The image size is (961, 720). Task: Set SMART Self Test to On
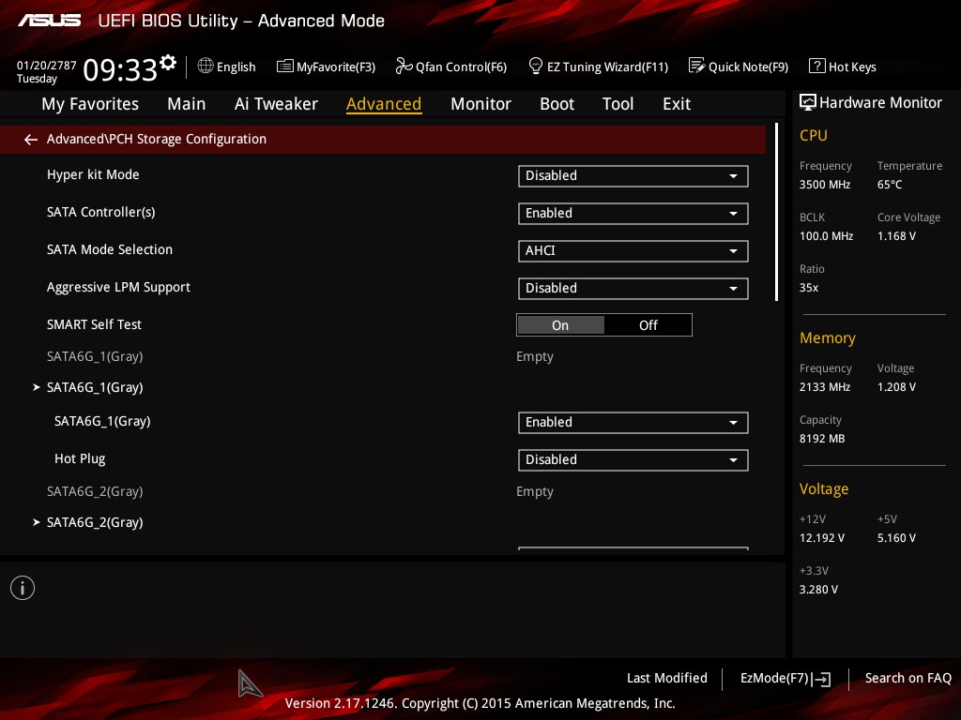coord(560,325)
